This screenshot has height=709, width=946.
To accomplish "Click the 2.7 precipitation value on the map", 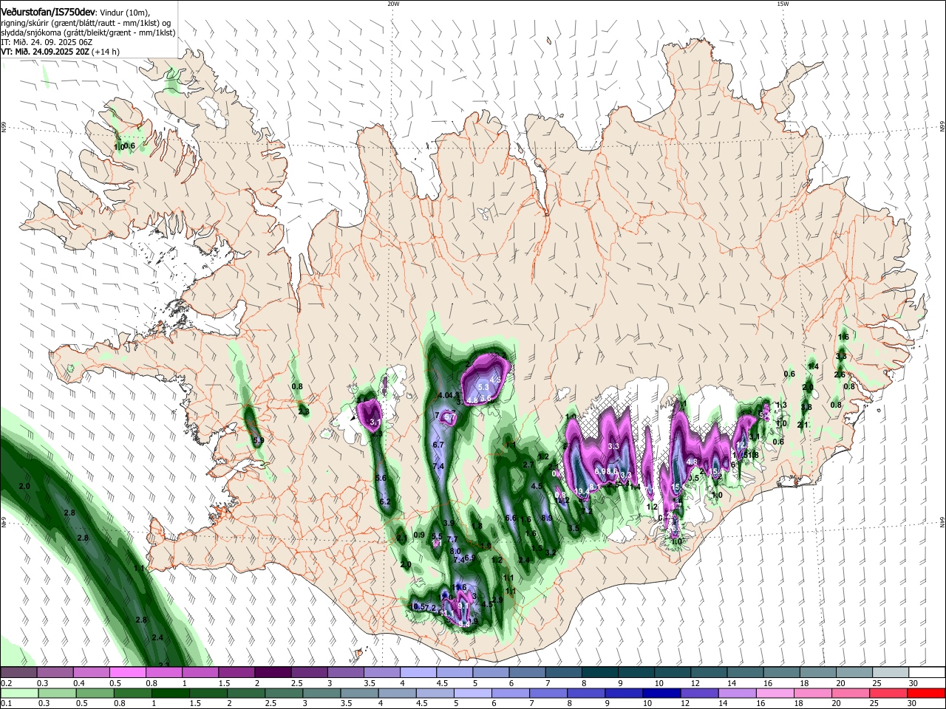I will coord(528,465).
